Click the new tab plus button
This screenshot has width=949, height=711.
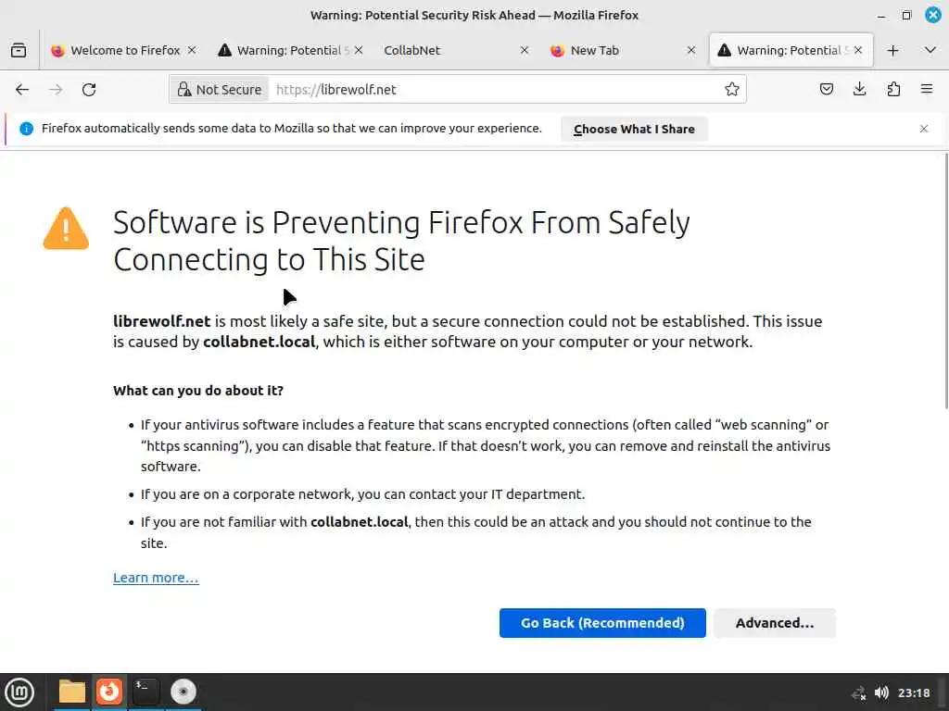click(893, 50)
